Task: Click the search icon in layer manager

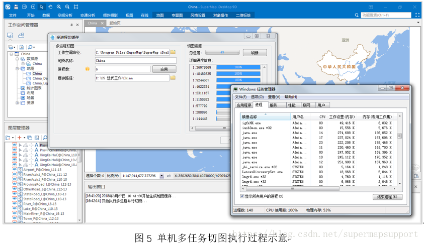Action: [45, 138]
